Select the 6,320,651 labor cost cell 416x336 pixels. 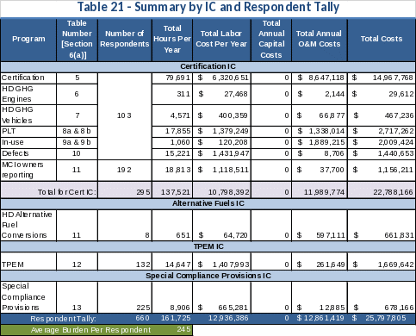pos(221,78)
